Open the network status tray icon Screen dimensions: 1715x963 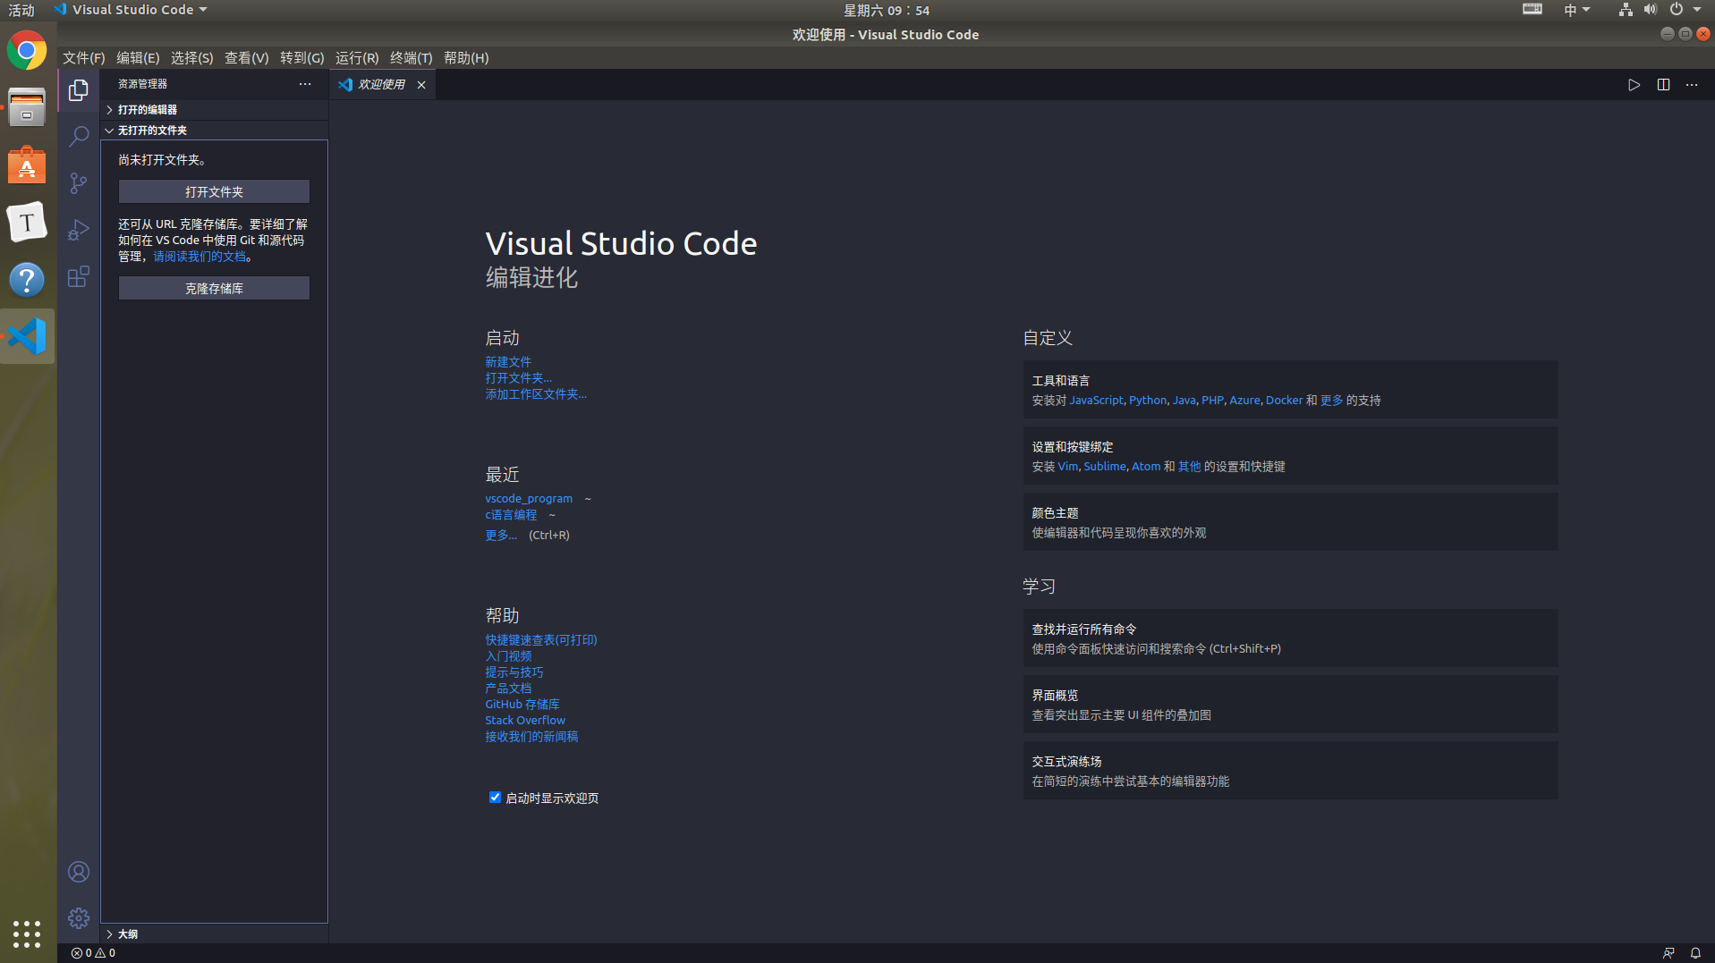point(1626,10)
